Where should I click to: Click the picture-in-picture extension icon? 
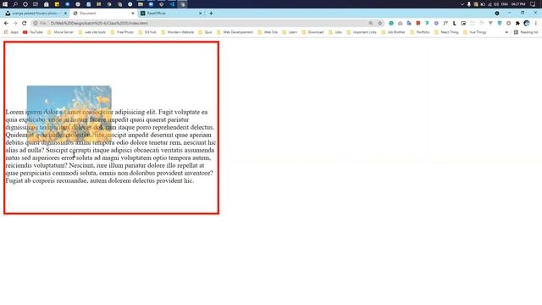463,23
